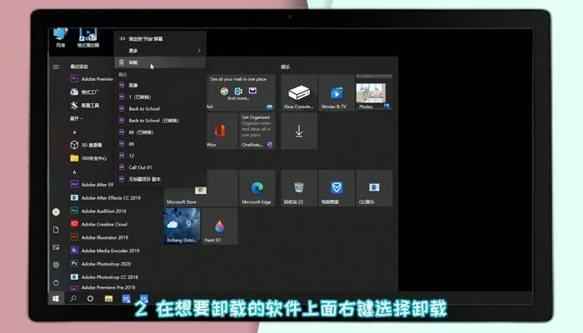Open Documents from Start sidebar
This screenshot has width=583, height=333.
coord(56,230)
